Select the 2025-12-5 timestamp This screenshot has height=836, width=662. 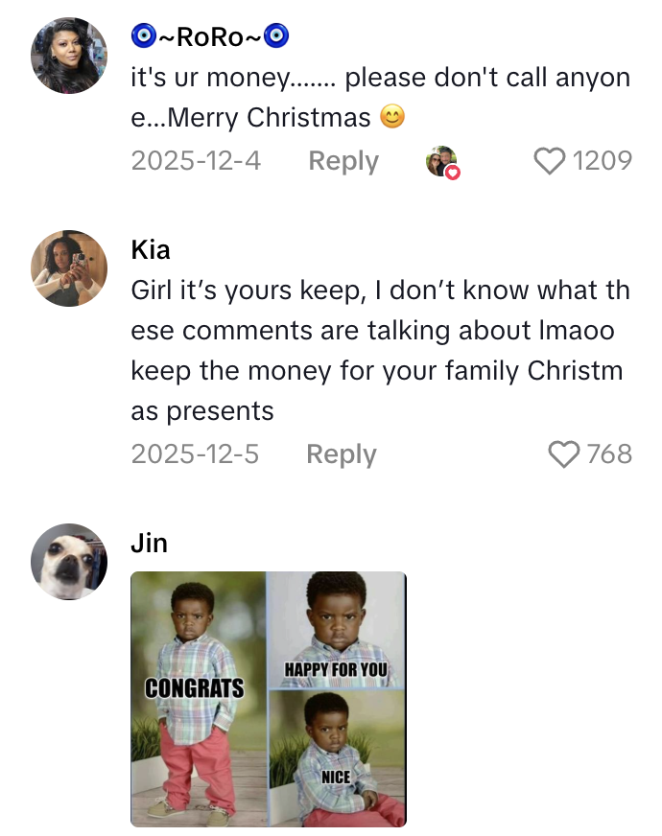[x=195, y=454]
